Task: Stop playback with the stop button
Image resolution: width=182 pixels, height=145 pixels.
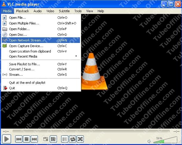Action: pos(27,139)
